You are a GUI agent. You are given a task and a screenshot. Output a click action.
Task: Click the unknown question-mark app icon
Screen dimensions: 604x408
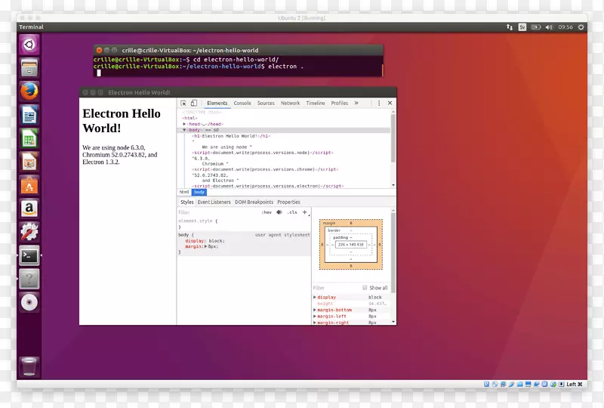point(29,280)
